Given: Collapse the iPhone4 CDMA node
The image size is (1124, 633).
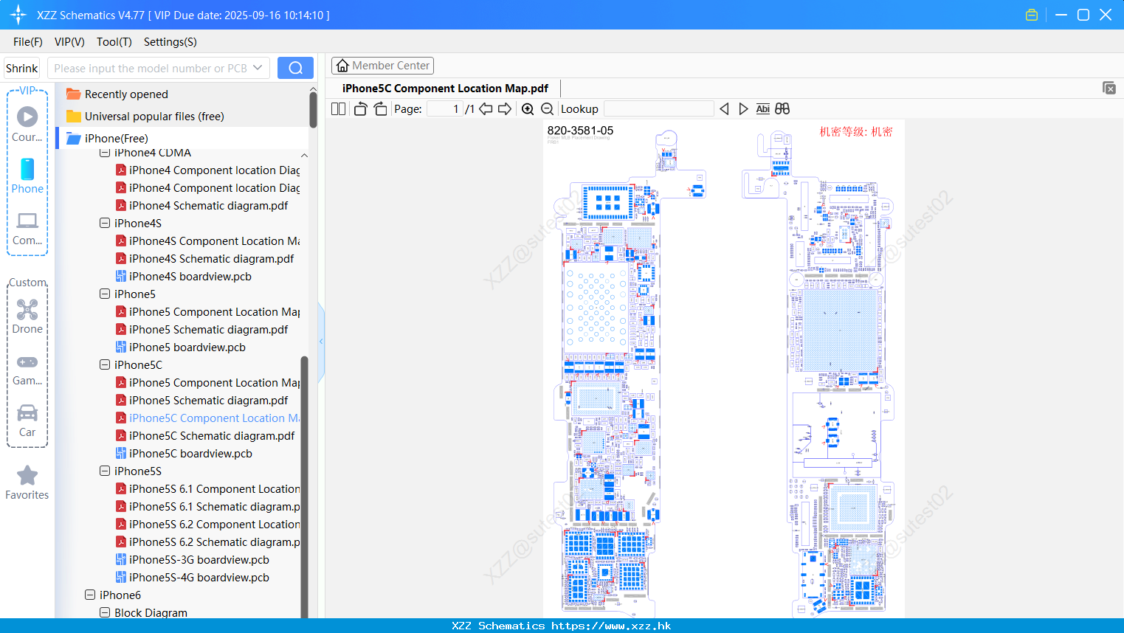Looking at the screenshot, I should 105,153.
